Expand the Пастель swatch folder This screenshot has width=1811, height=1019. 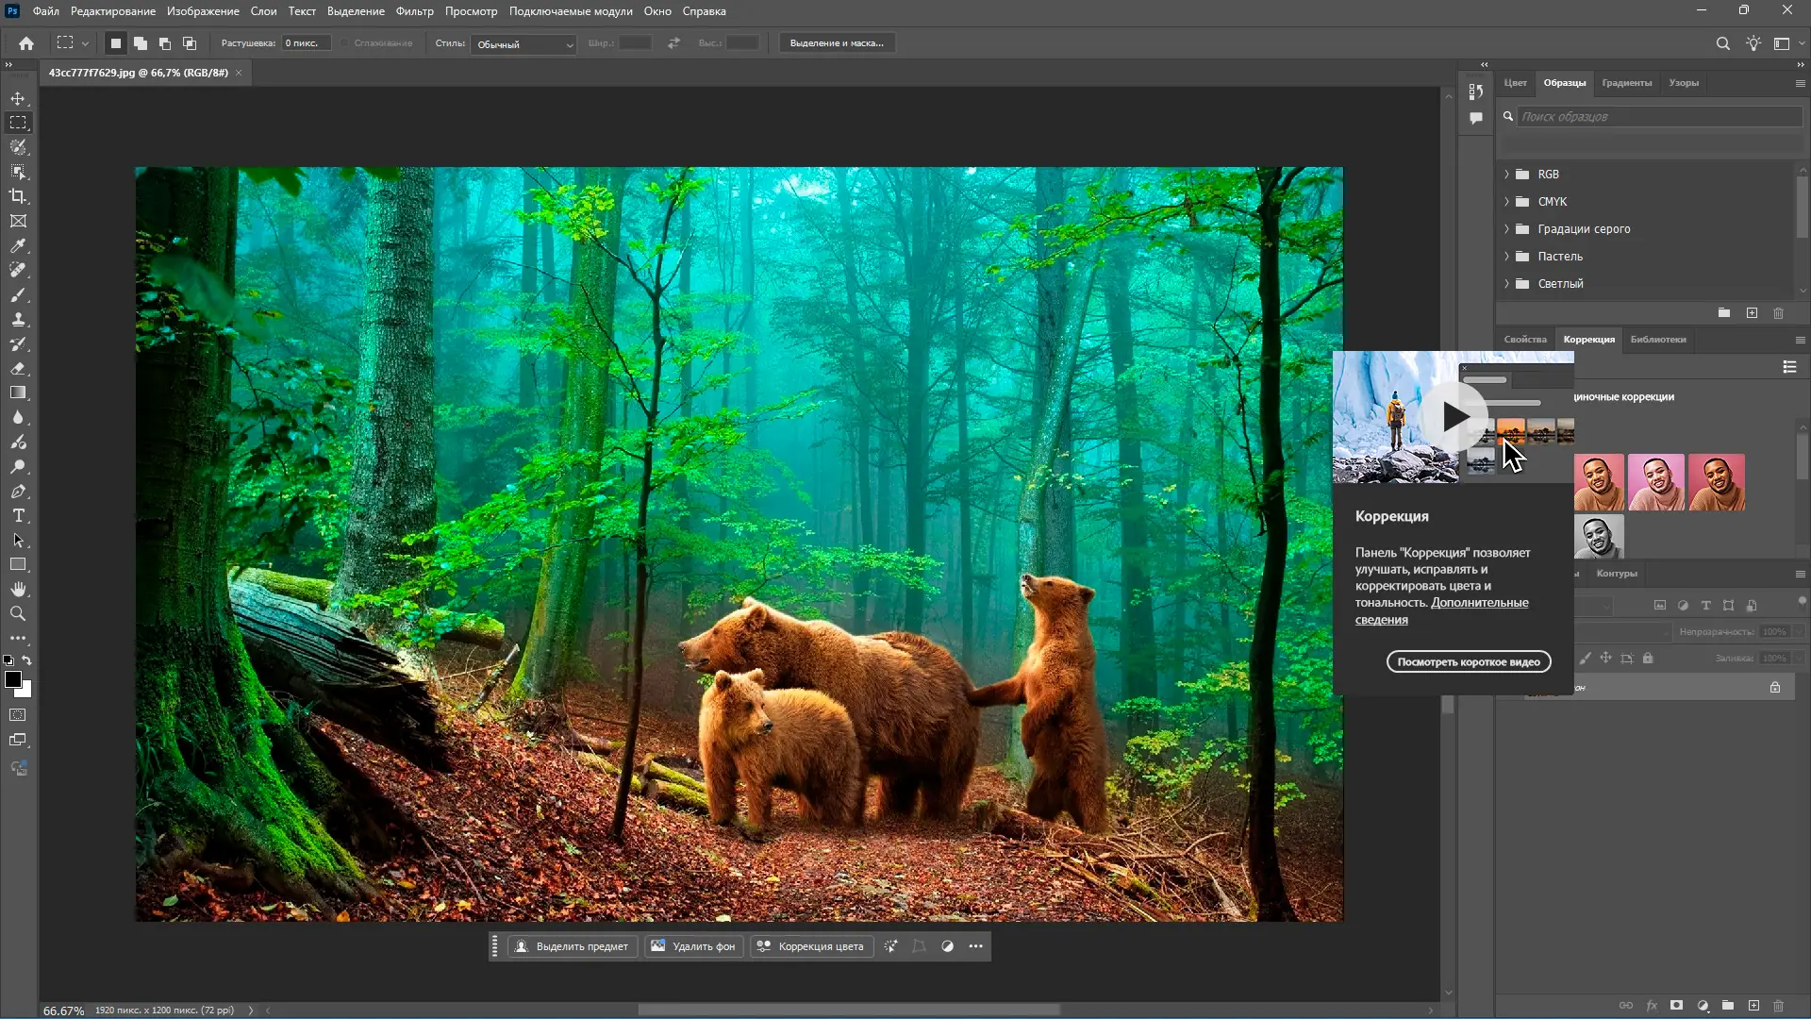point(1506,257)
